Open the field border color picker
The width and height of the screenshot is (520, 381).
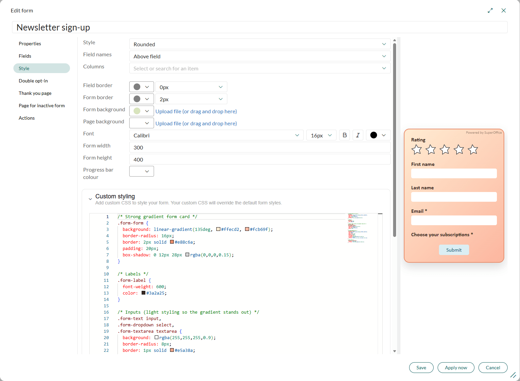tap(141, 86)
